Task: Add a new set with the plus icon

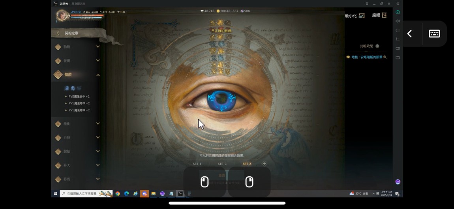Action: pos(265,164)
